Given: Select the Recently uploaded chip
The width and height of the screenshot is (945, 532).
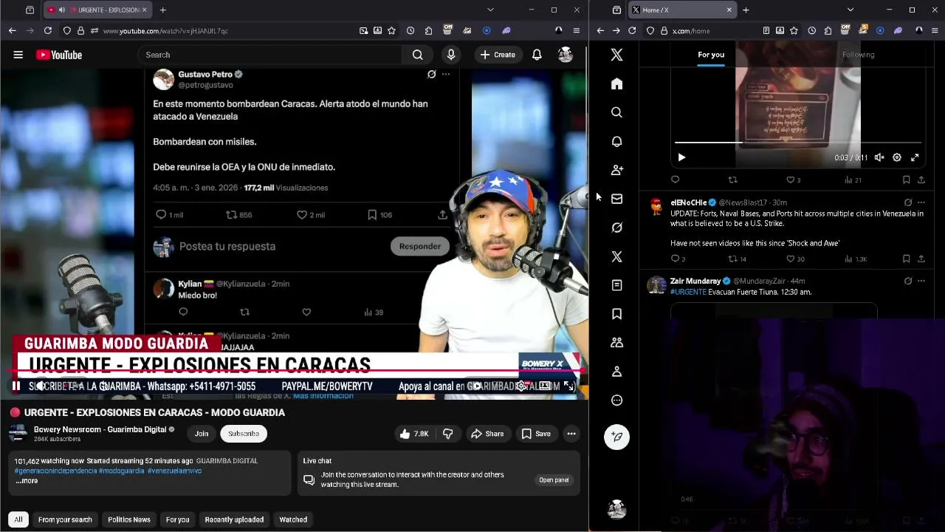Looking at the screenshot, I should pos(234,519).
